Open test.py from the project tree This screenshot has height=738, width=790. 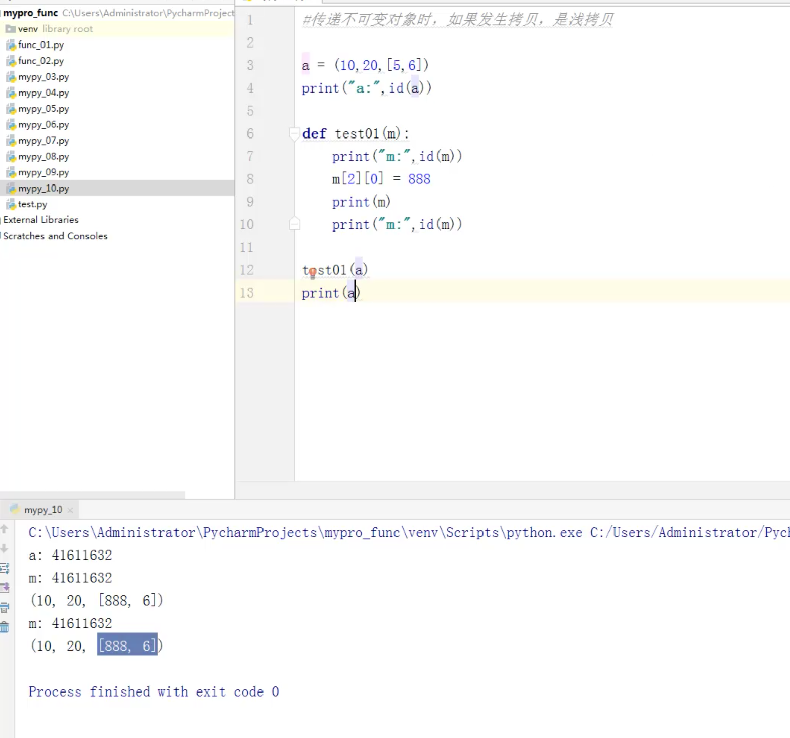[x=32, y=204]
